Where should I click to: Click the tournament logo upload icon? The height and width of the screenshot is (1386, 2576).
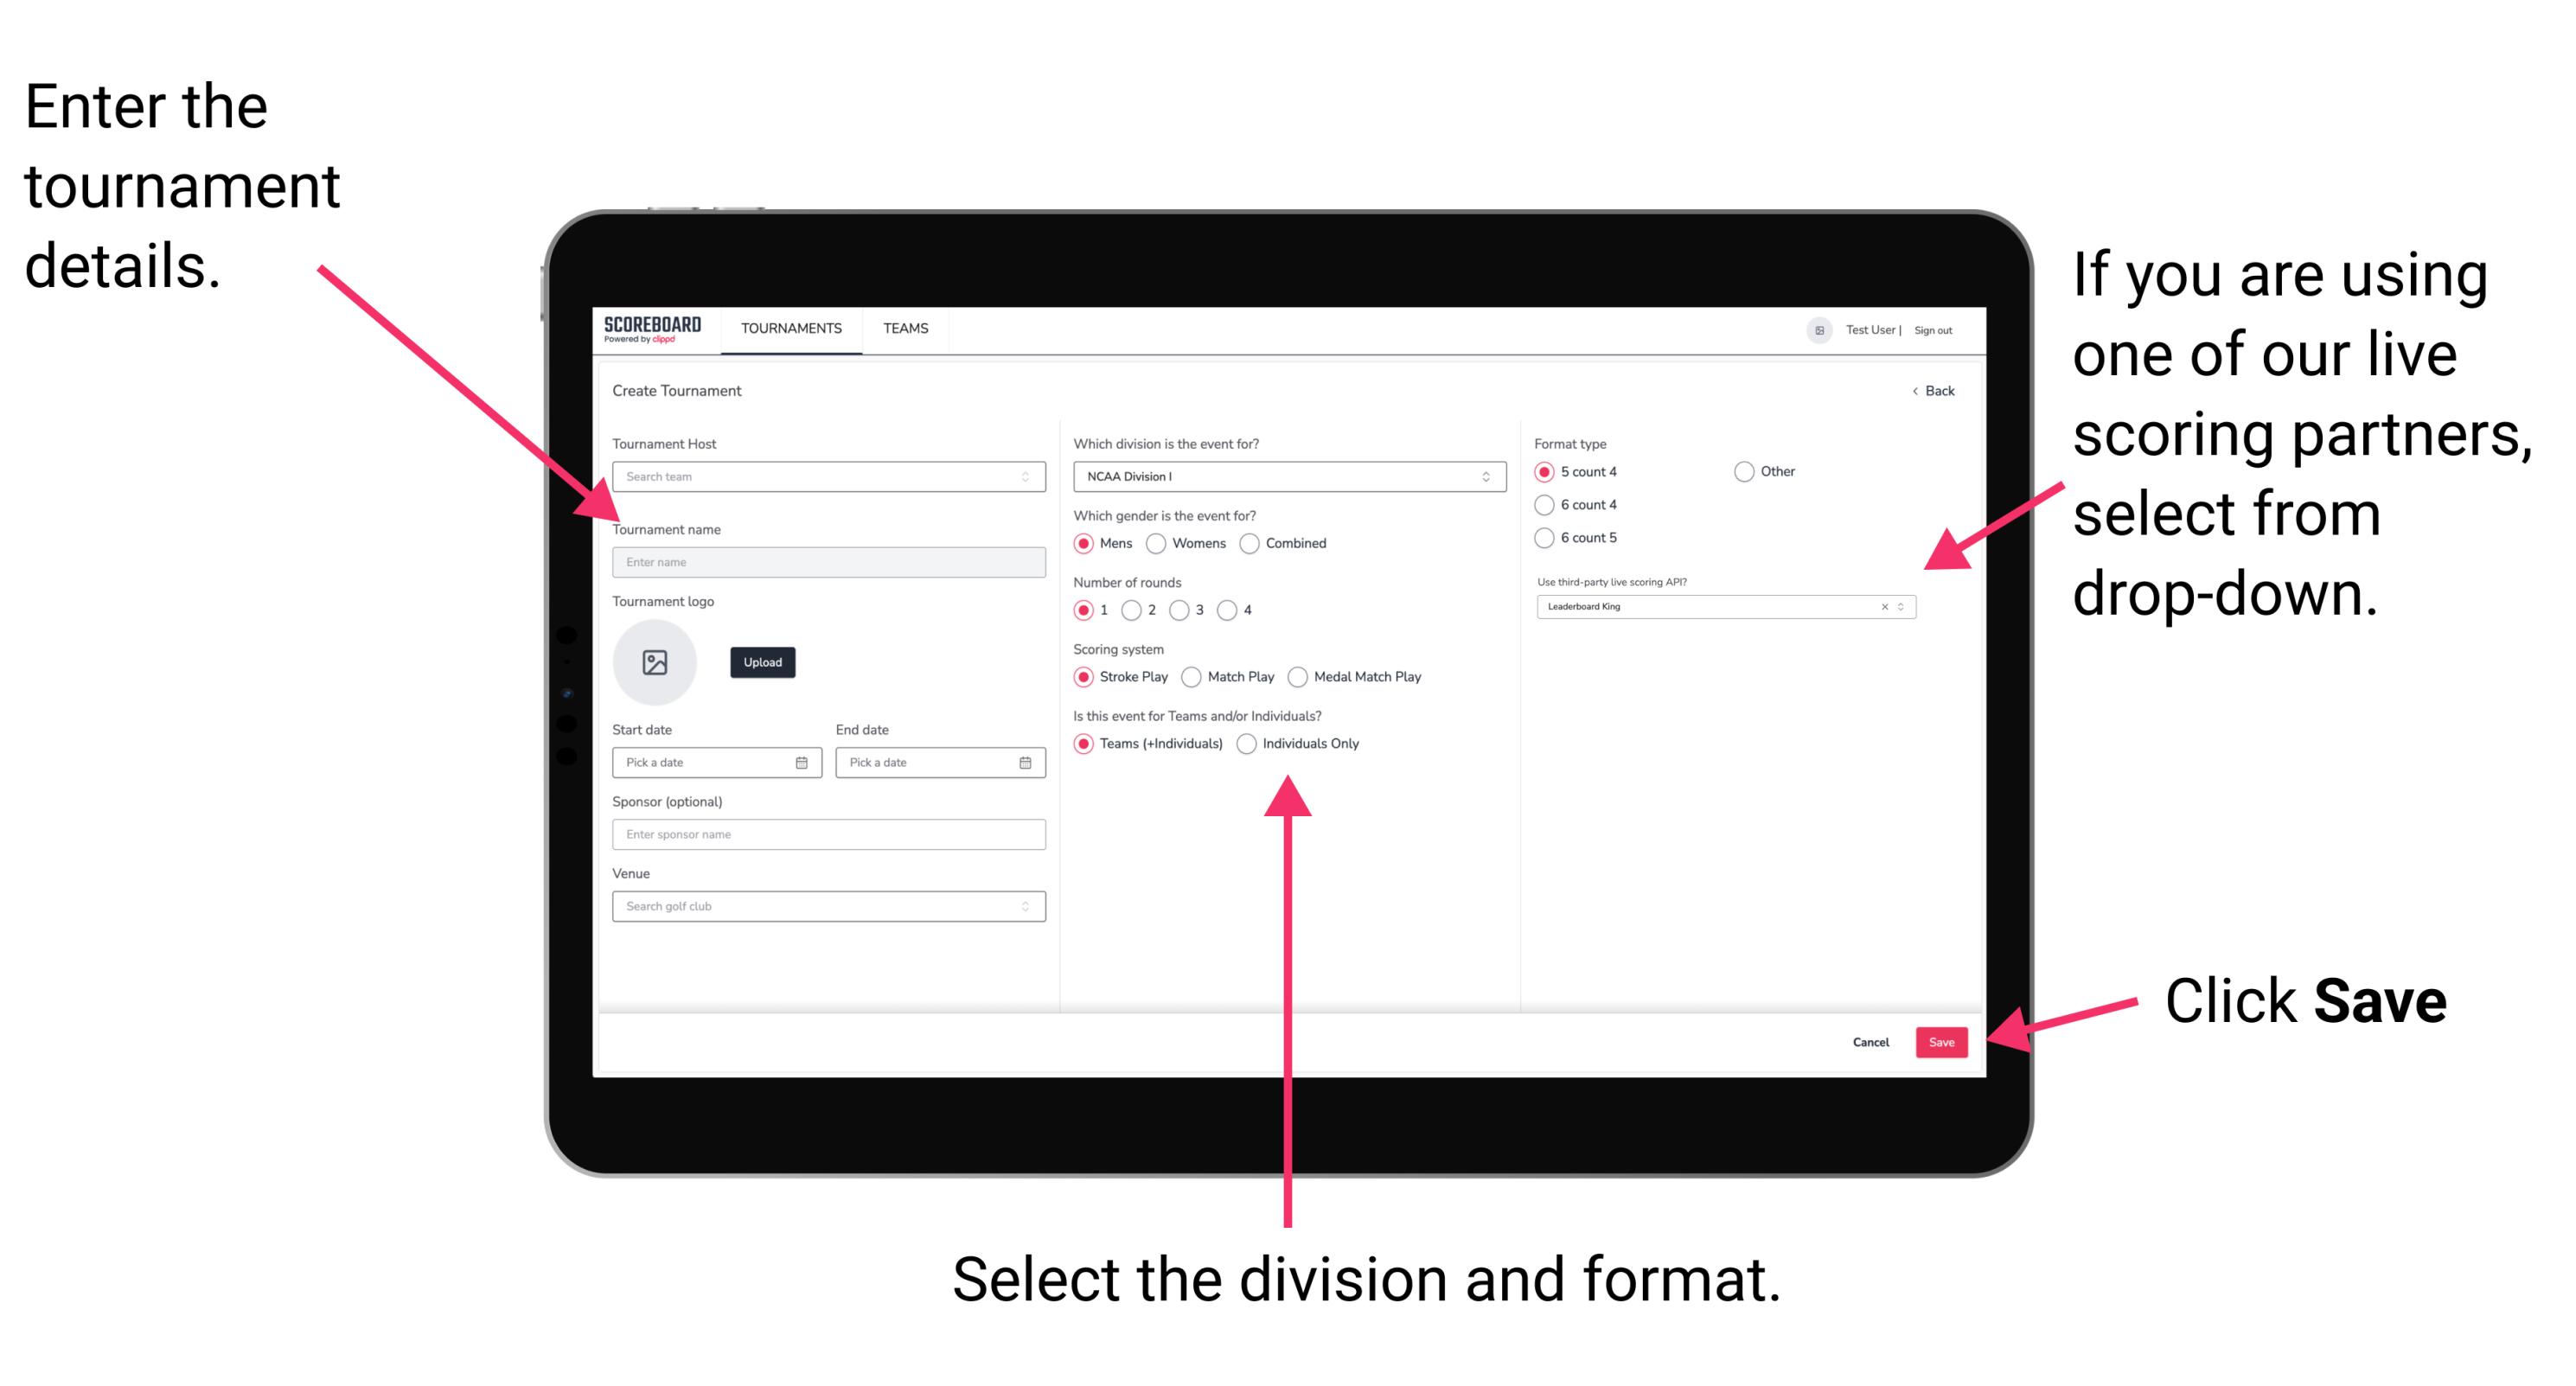(x=654, y=662)
